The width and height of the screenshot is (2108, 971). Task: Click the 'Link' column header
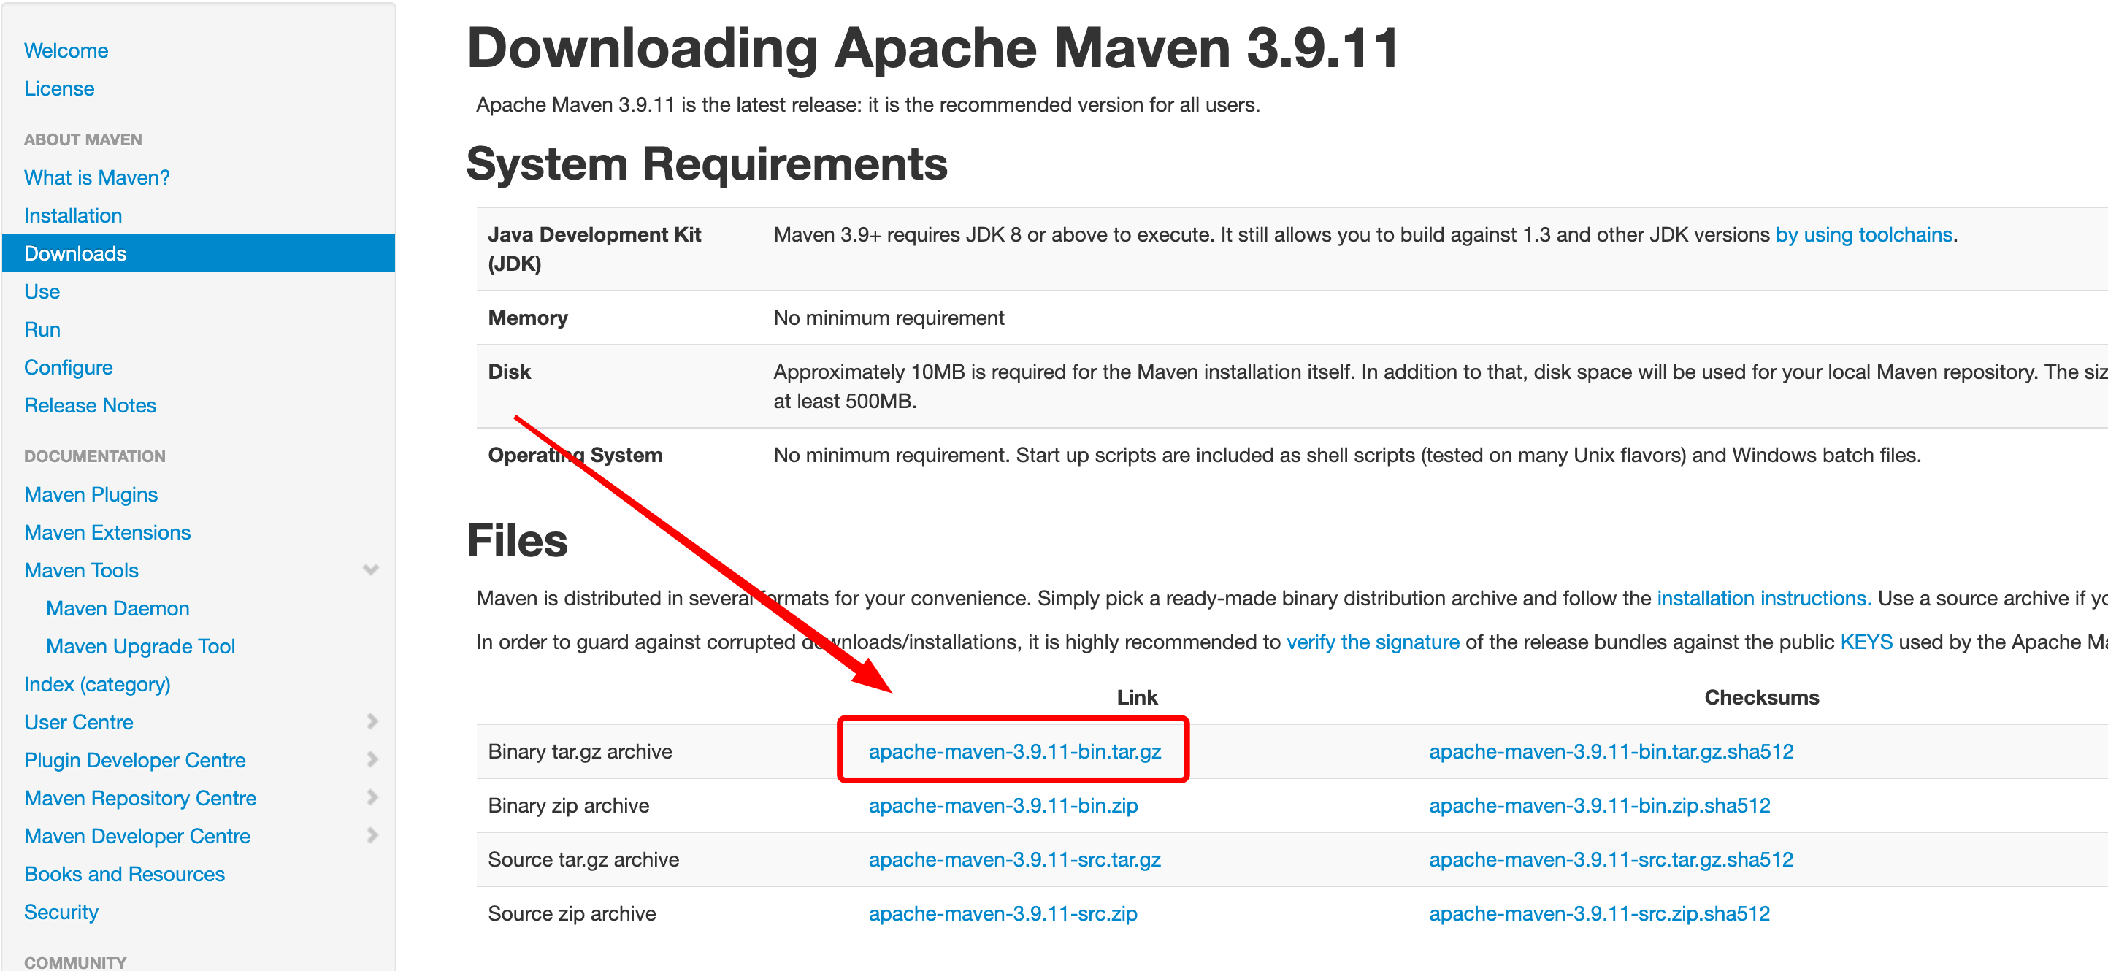pyautogui.click(x=1138, y=697)
